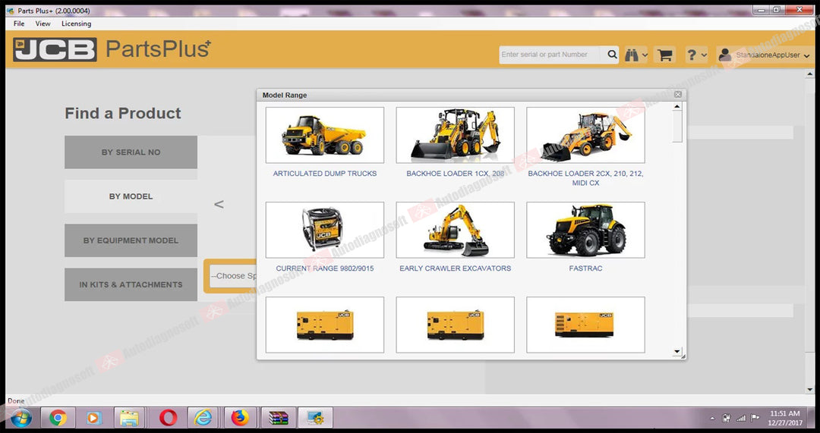Show hidden system tray icons
Image resolution: width=820 pixels, height=433 pixels.
[x=712, y=419]
